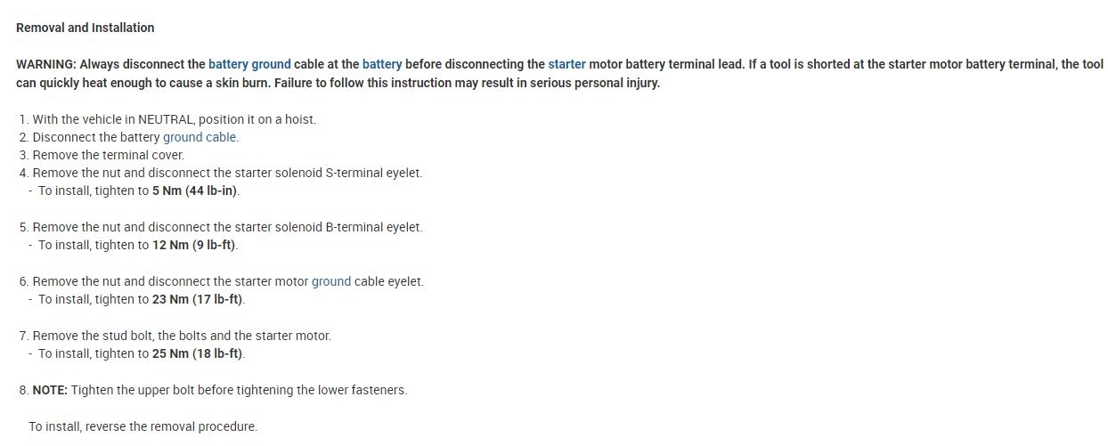Click the 'Removal and Installation' heading

click(86, 28)
